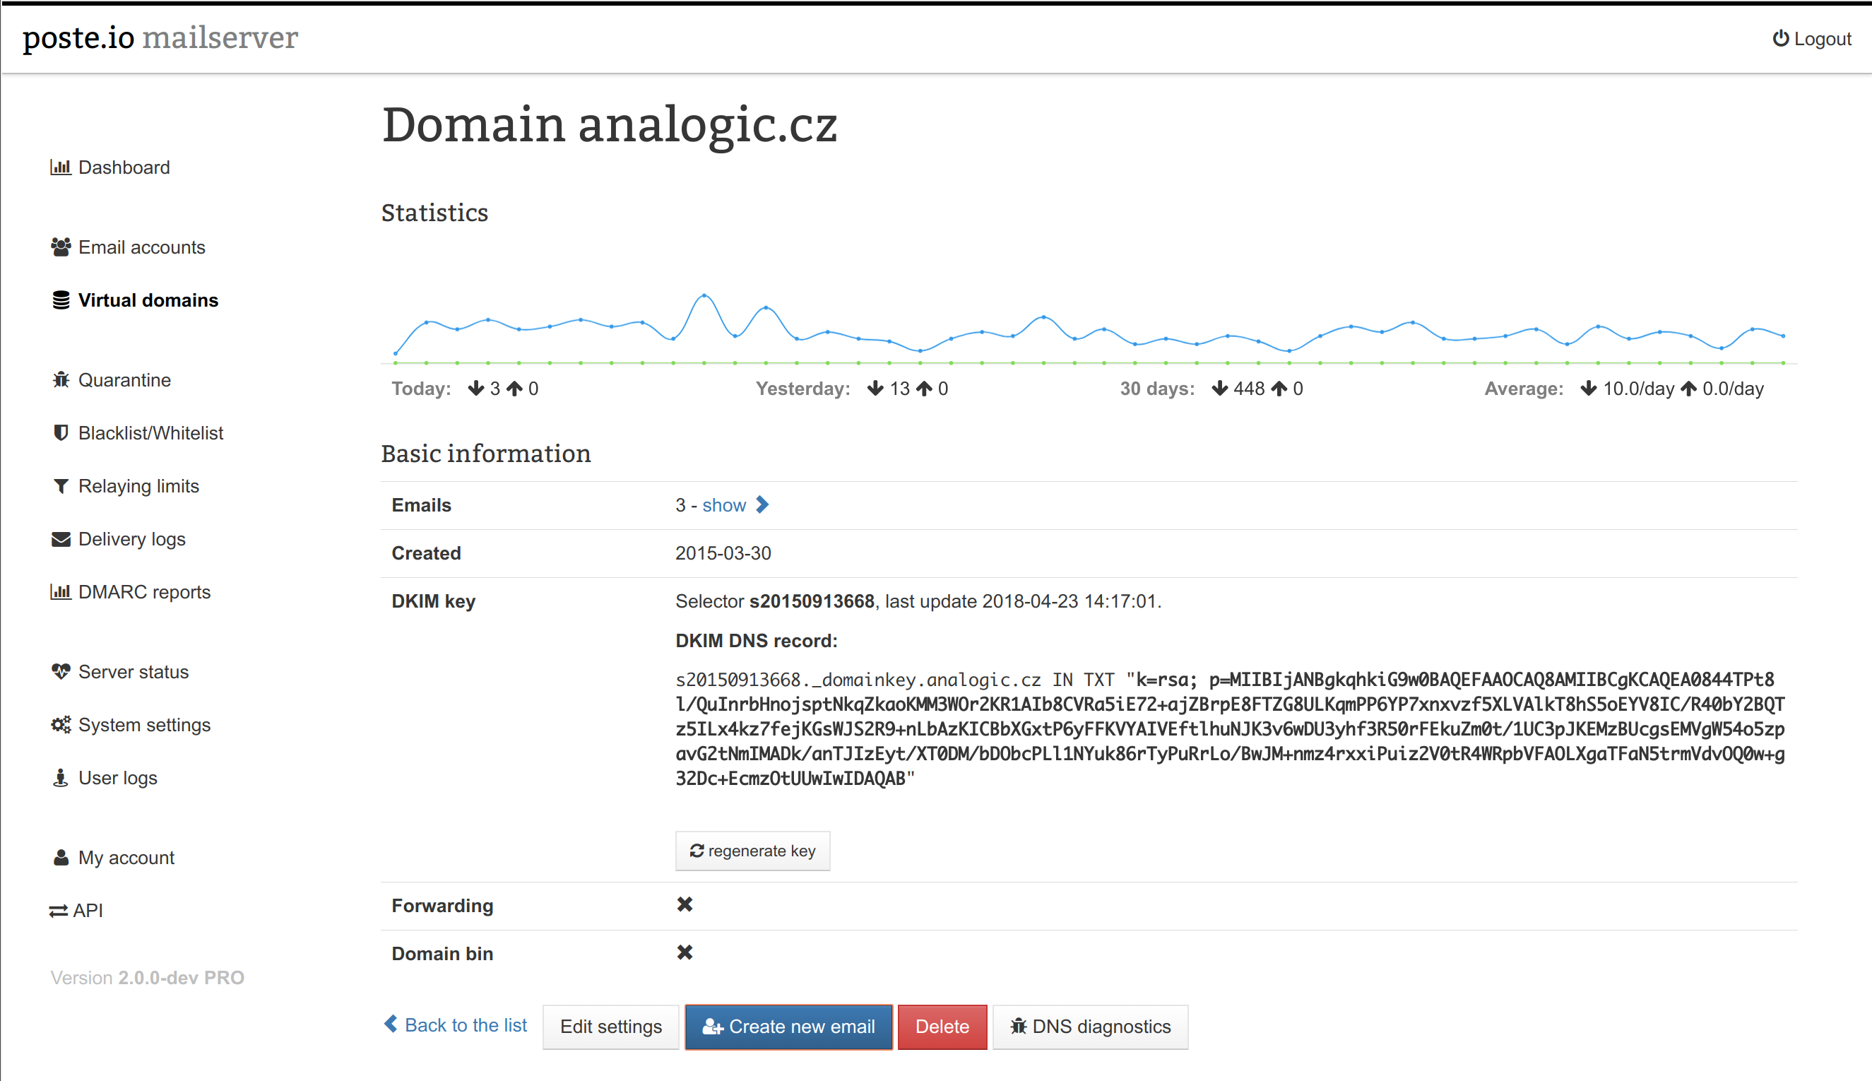Click the Quarantine bug icon
This screenshot has height=1081, width=1872.
pyautogui.click(x=61, y=380)
